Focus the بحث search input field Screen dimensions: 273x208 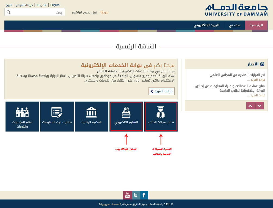[x=35, y=12]
